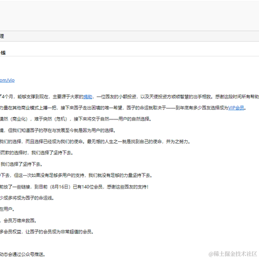Click the line "少成多将成为园子的命运线"
The width and height of the screenshot is (259, 259).
point(27,198)
